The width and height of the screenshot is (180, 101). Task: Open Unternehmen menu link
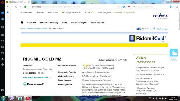tap(26, 12)
